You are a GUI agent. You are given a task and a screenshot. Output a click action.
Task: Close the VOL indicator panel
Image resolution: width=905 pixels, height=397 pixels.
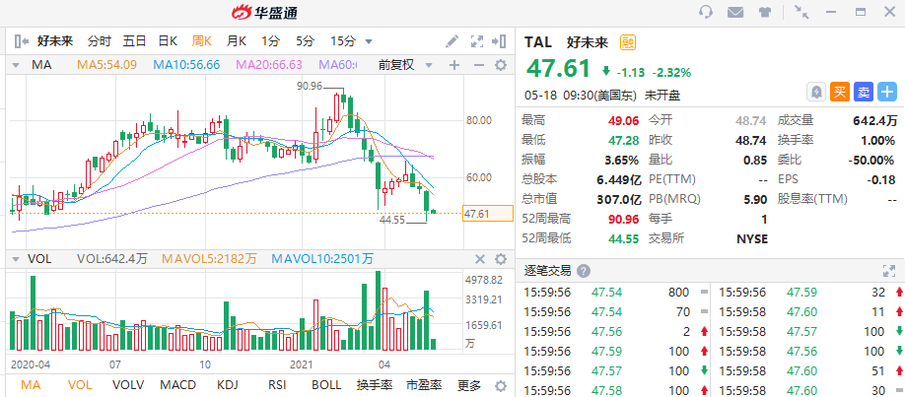(x=480, y=259)
